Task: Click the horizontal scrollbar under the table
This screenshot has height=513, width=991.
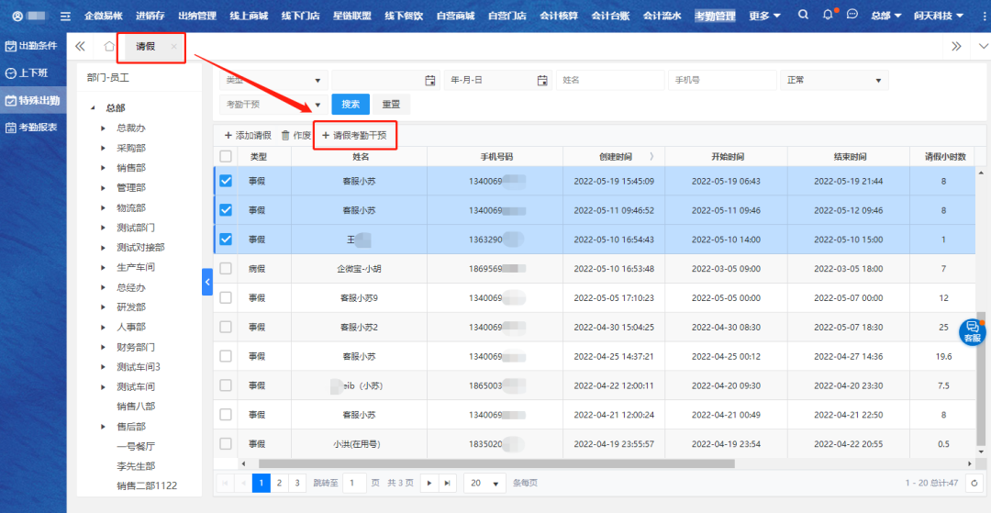Action: [495, 463]
